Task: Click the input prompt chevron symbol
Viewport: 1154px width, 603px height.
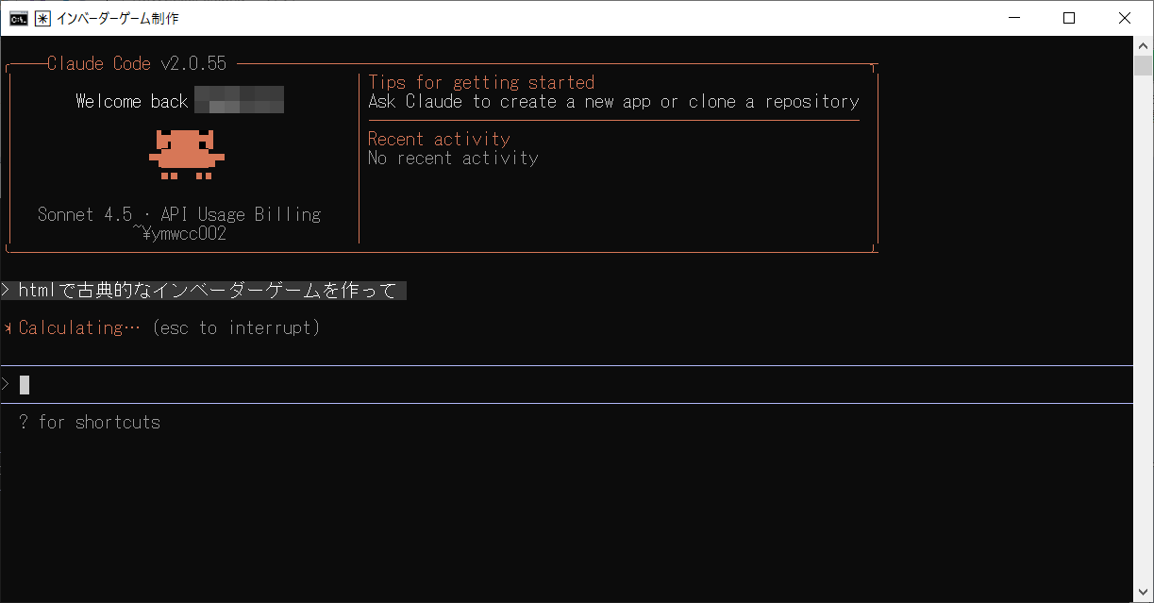Action: click(7, 384)
